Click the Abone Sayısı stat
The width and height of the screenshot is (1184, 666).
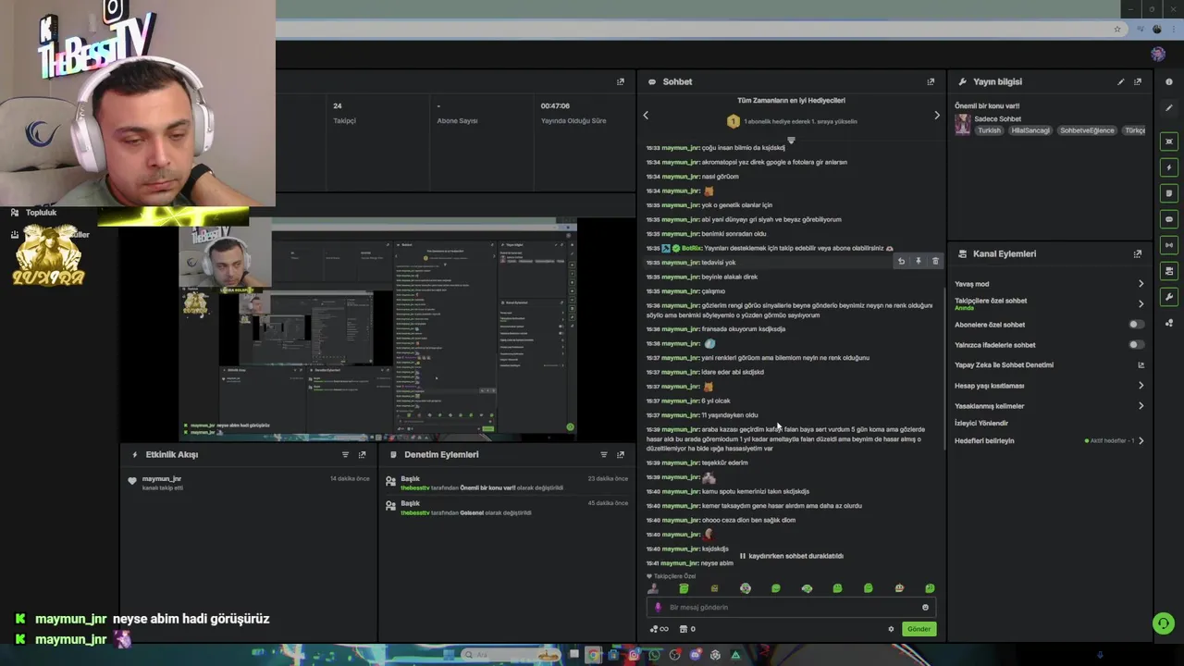coord(456,113)
